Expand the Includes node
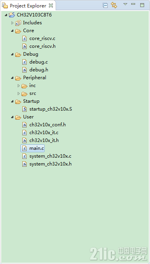The height and width of the screenshot is (264, 150). click(x=12, y=23)
